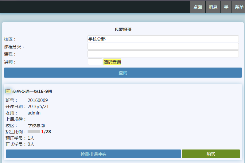The height and width of the screenshot is (163, 245).
Task: Open the 课程分类 selection field
Action: pyautogui.click(x=163, y=47)
